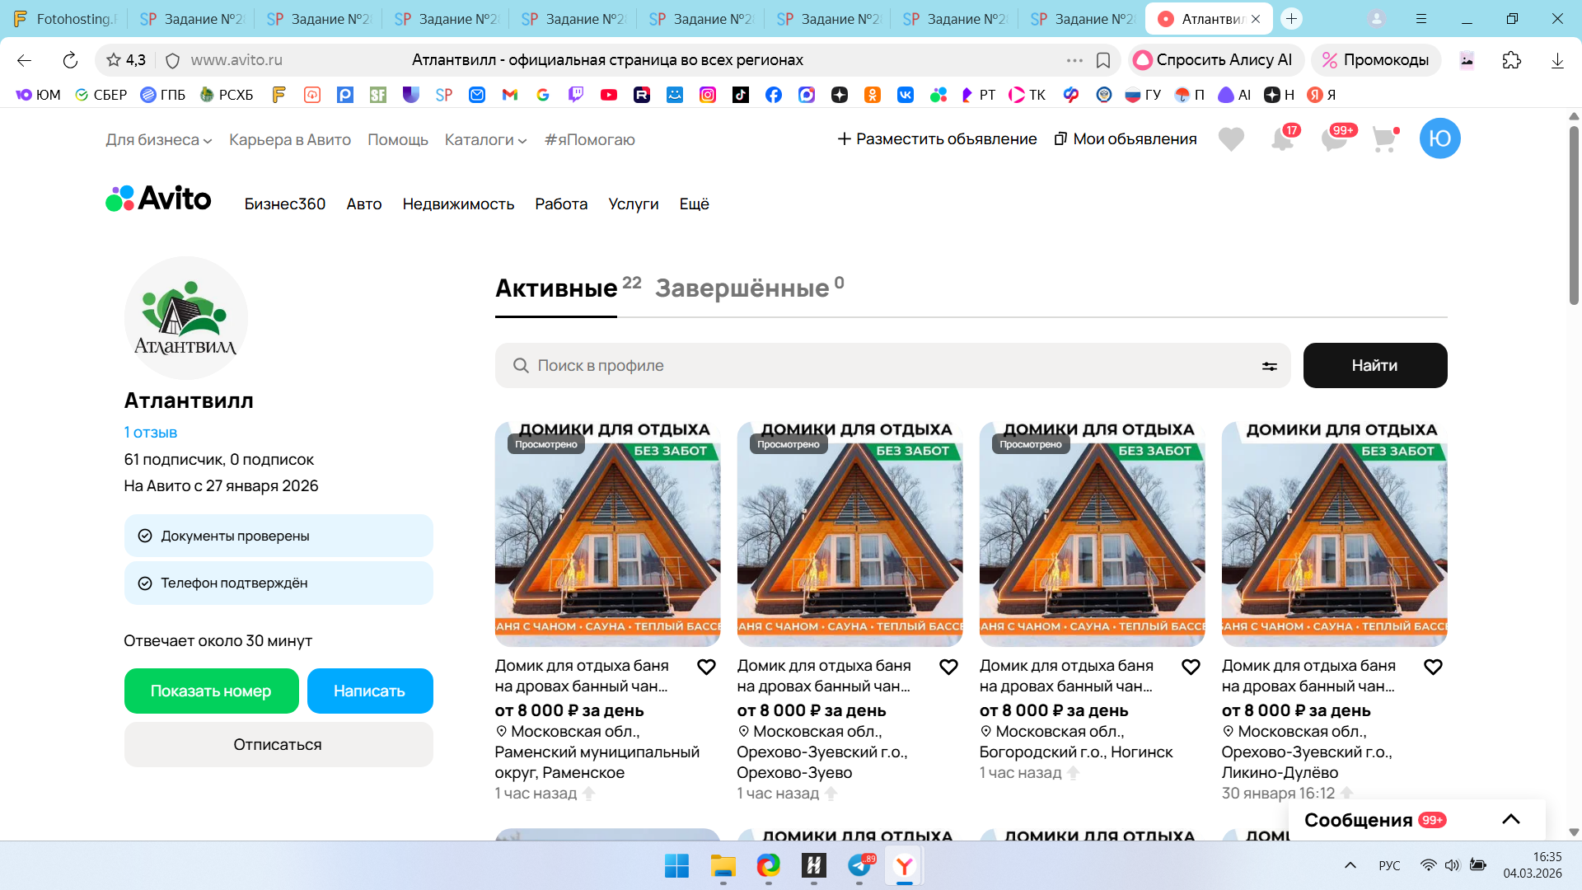The height and width of the screenshot is (890, 1582).
Task: Click the Avito logo
Action: (x=158, y=199)
